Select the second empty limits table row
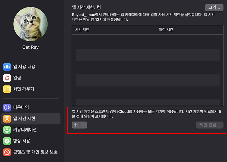 (x=148, y=80)
